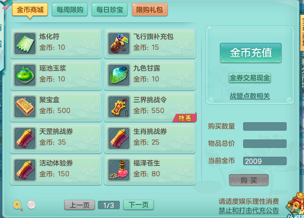The image size is (304, 218).
Task: Select the 炼化符 green talisman icon
Action: (25, 44)
